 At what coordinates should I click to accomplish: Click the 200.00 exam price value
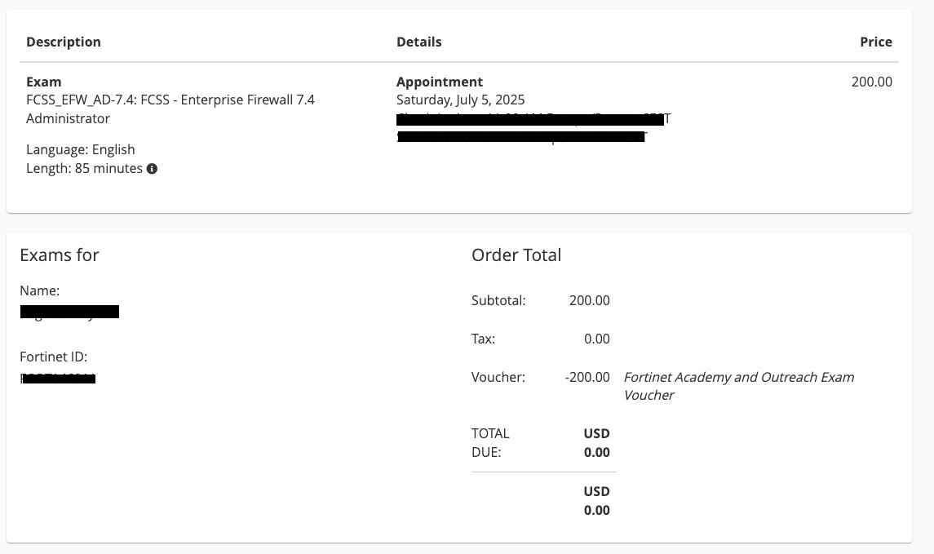click(871, 82)
